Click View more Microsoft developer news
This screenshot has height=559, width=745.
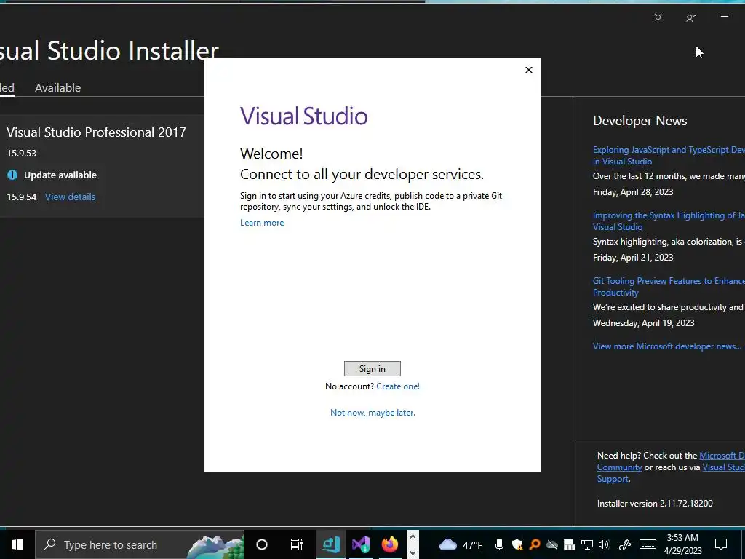pyautogui.click(x=667, y=346)
